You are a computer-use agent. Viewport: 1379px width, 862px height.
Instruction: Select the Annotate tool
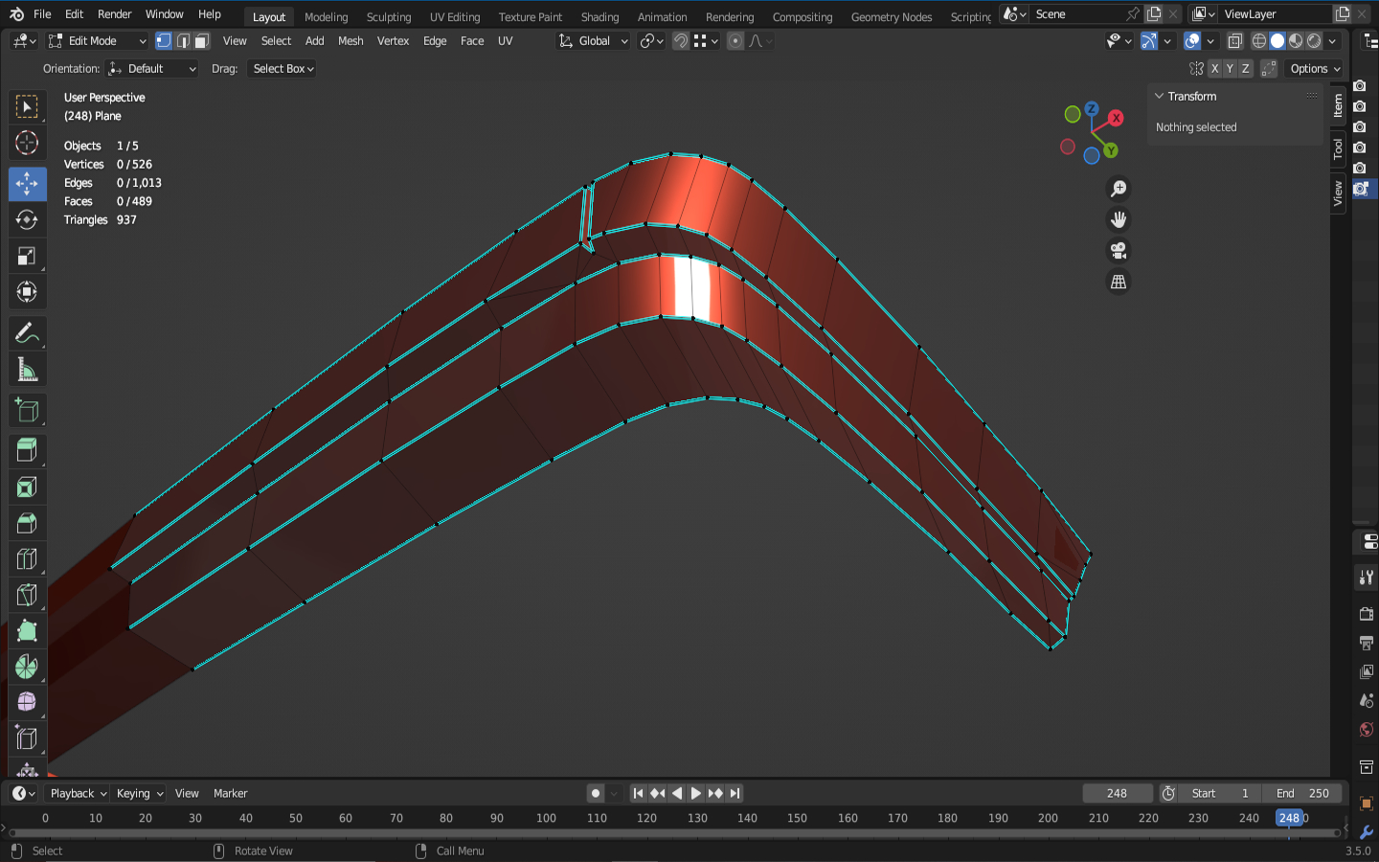[x=27, y=333]
